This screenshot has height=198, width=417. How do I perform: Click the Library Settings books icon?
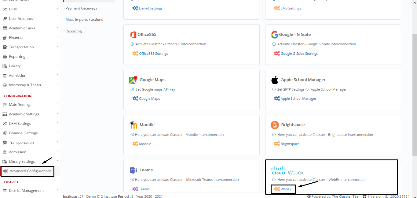pyautogui.click(x=5, y=162)
